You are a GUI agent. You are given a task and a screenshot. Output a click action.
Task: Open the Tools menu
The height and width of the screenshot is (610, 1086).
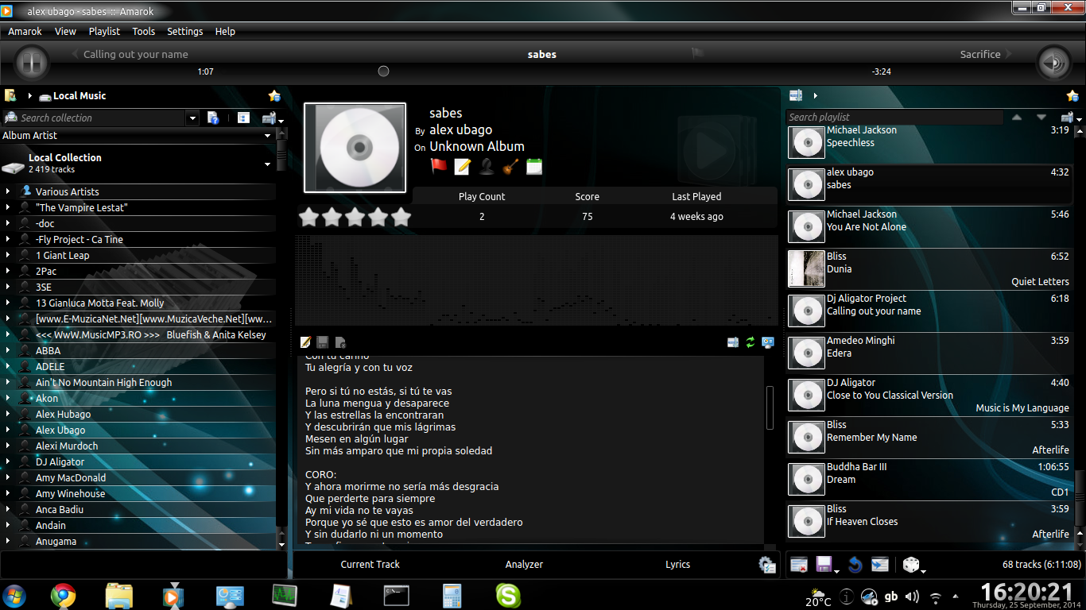point(143,31)
